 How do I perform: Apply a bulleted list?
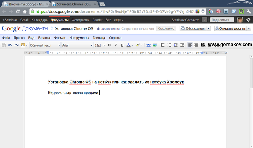[169, 45]
